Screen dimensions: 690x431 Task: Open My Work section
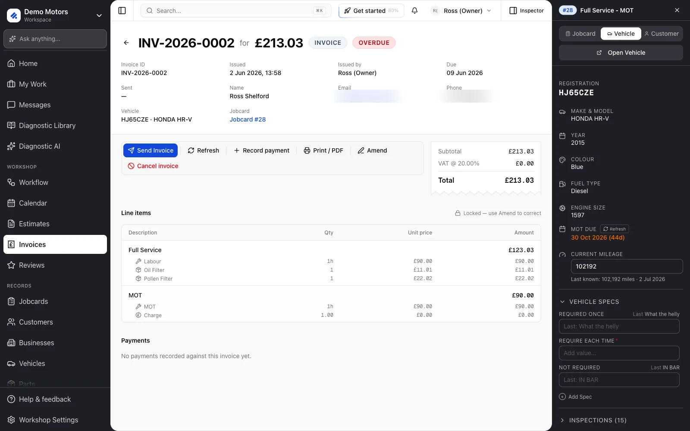point(55,84)
